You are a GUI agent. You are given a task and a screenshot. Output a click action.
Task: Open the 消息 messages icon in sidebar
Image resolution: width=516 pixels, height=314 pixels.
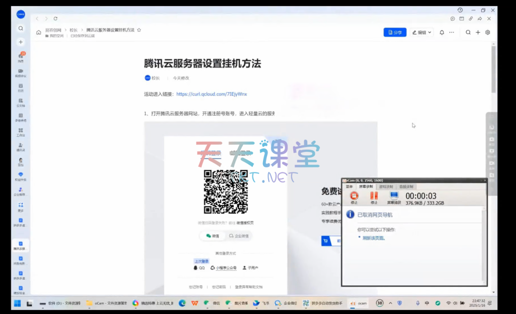(x=21, y=56)
